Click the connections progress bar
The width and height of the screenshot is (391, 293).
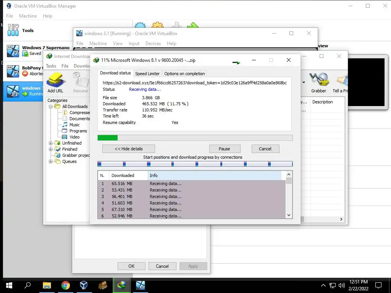point(195,164)
